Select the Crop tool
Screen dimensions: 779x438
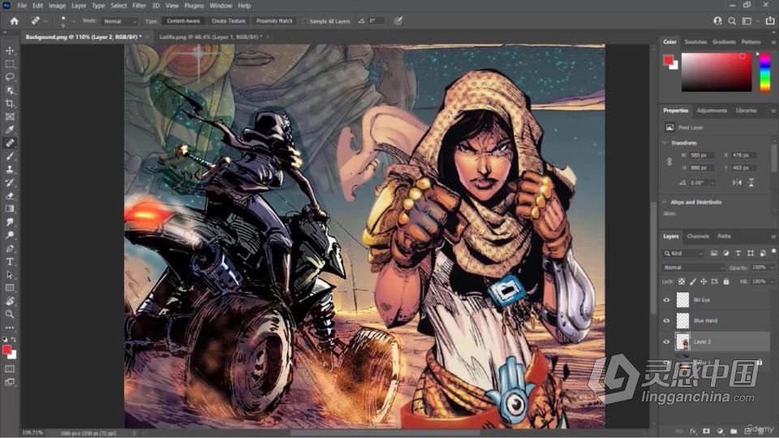pyautogui.click(x=10, y=103)
